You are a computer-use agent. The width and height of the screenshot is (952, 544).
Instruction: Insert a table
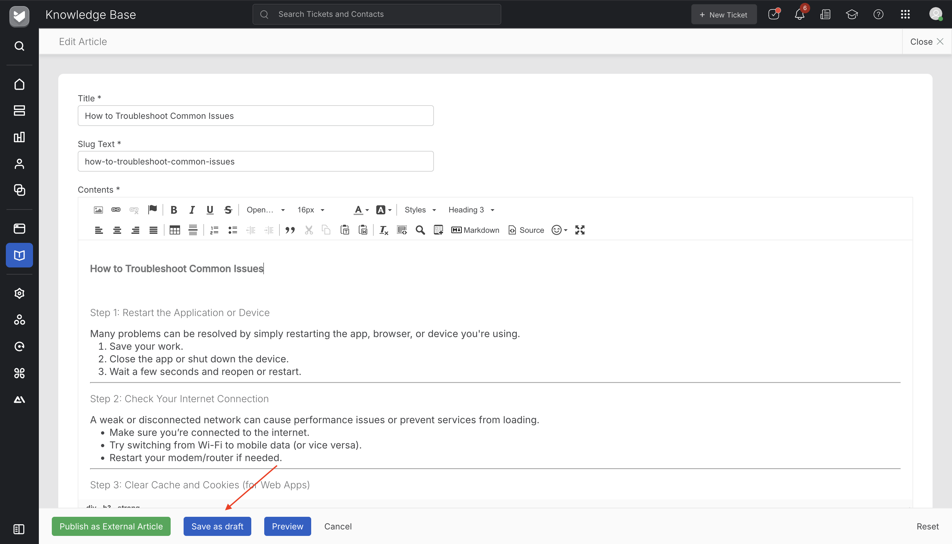(x=175, y=230)
